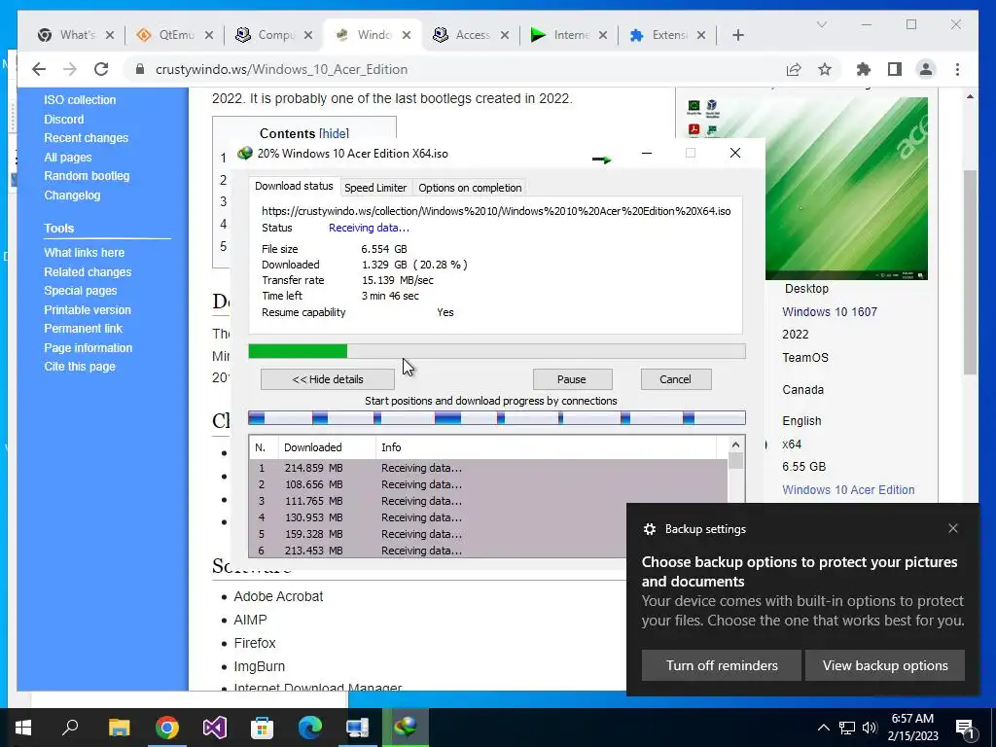Cancel the ISO download
996x747 pixels.
pos(675,379)
